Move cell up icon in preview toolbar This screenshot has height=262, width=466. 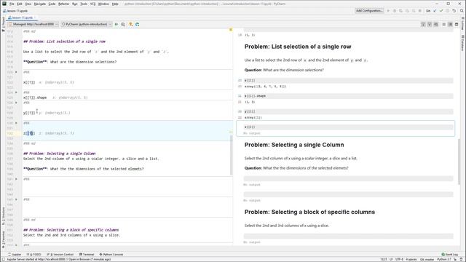[x=423, y=24]
